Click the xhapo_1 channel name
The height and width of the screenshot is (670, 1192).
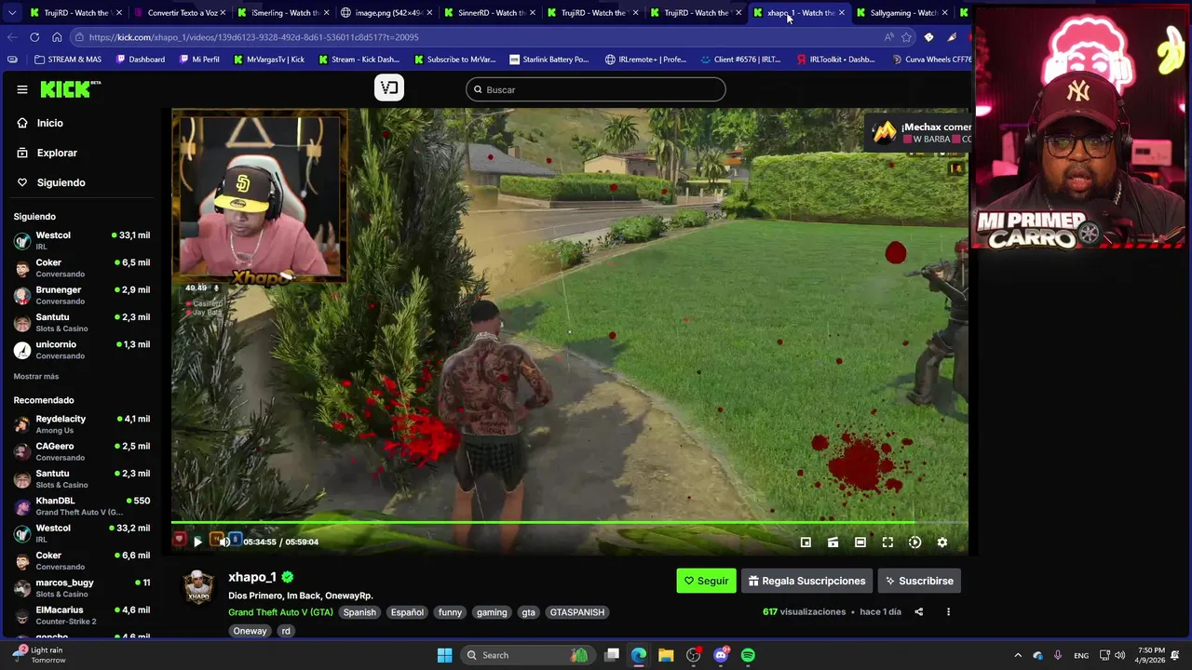point(252,577)
